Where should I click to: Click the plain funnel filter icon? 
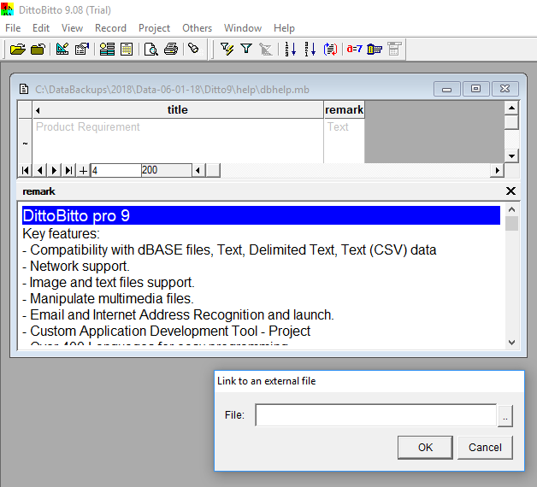(x=246, y=49)
